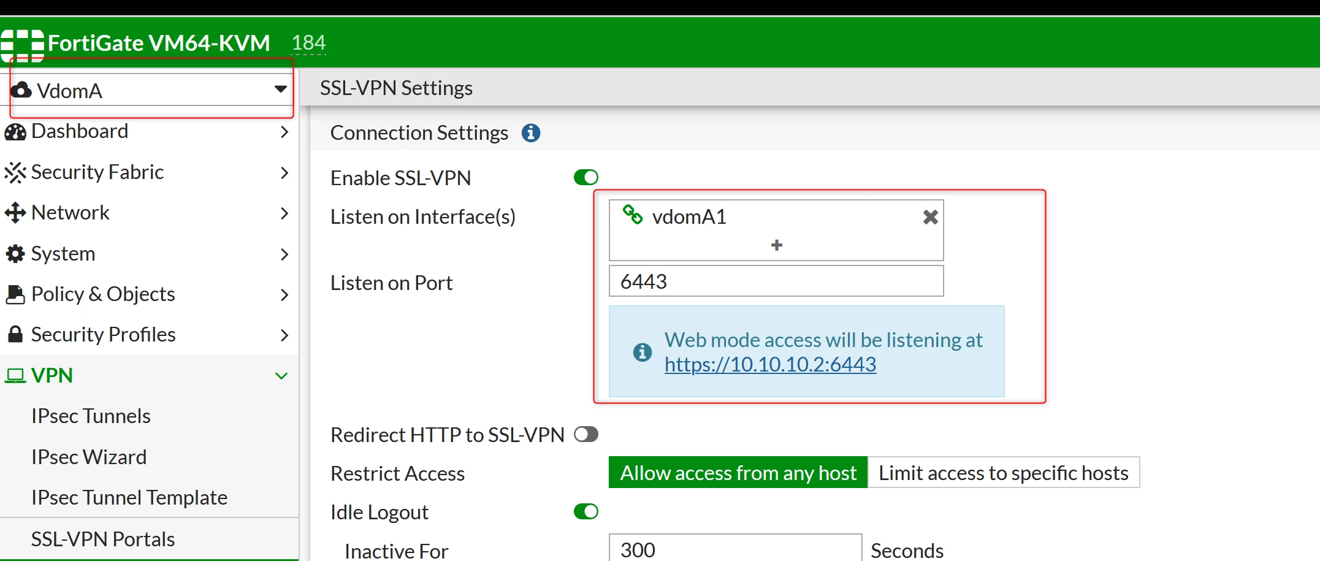The width and height of the screenshot is (1320, 561).
Task: Click the Connection Settings heading
Action: [419, 133]
